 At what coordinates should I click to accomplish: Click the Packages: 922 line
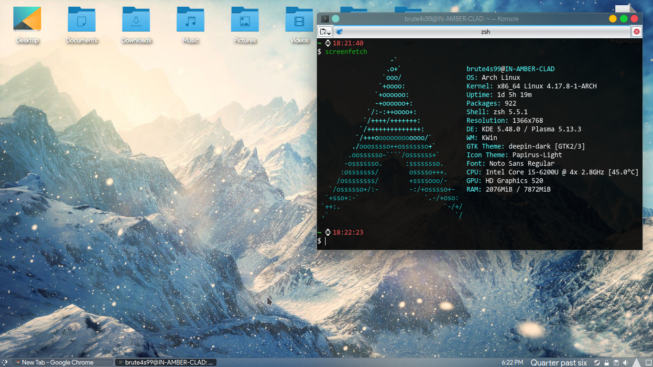[x=491, y=103]
